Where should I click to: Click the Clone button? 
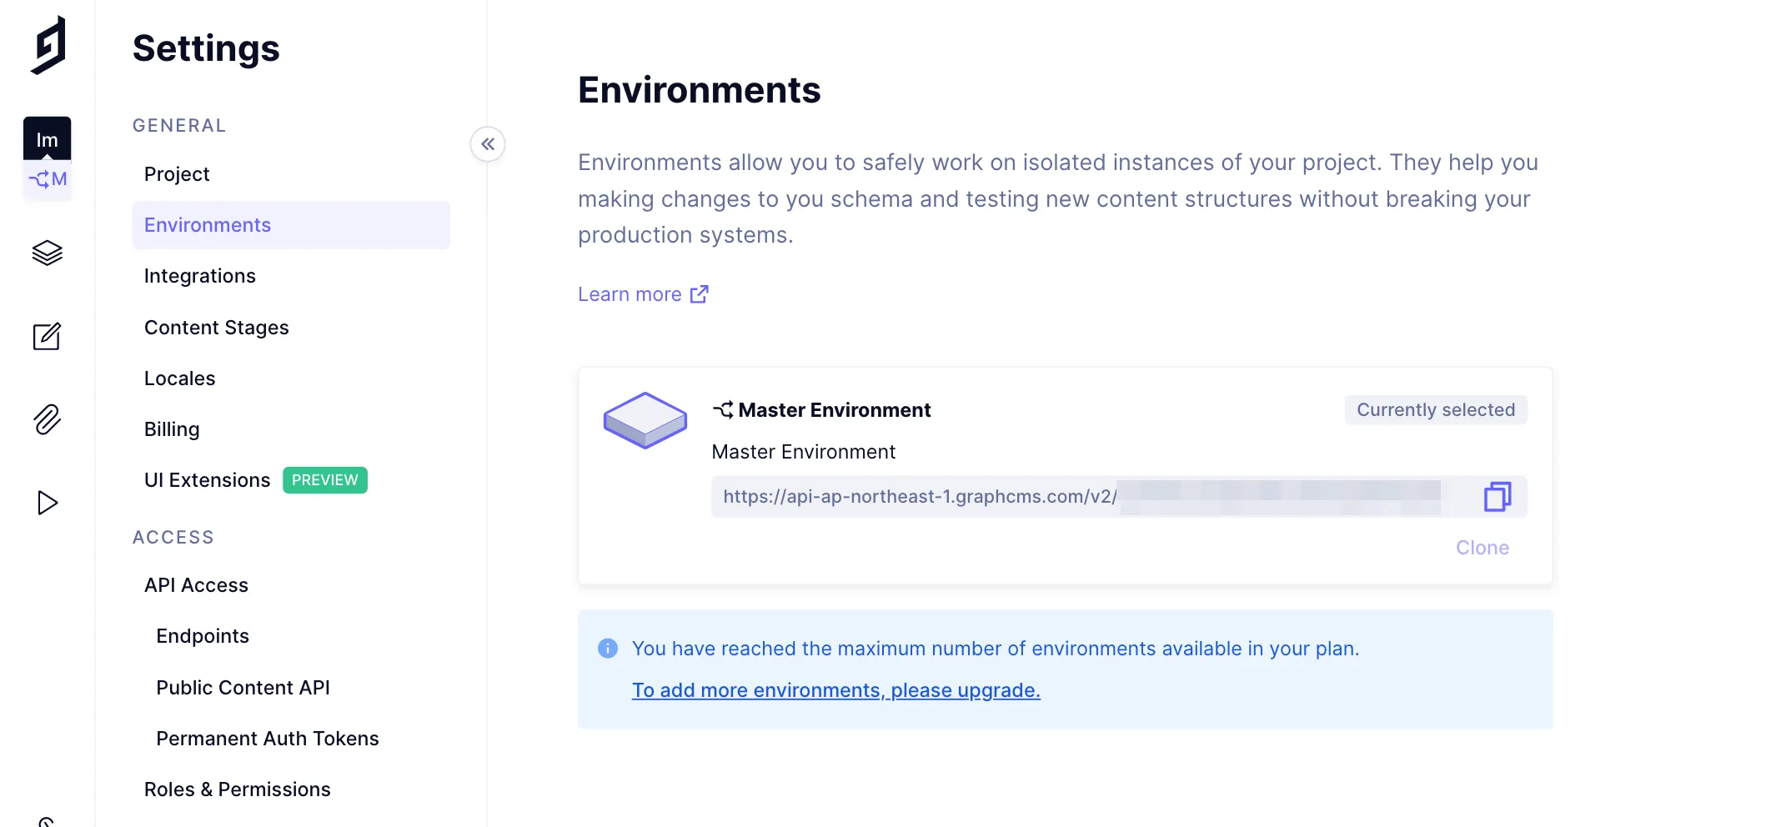pos(1482,548)
